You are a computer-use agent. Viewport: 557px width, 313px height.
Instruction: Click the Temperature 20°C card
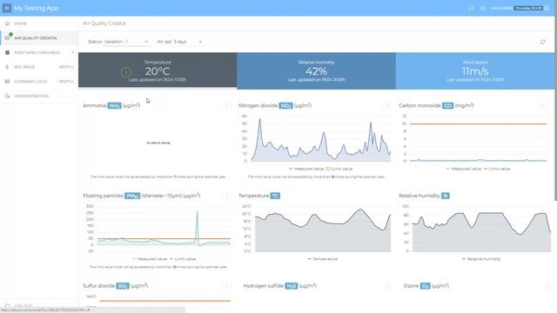click(158, 70)
